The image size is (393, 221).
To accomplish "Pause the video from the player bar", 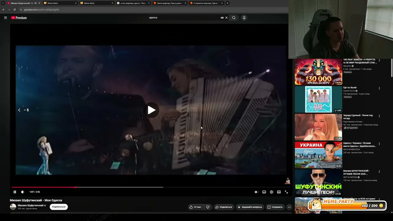I will tap(15, 192).
